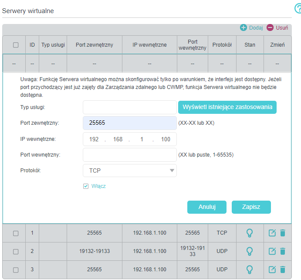
Task: Edit virtual server entry 1
Action: pos(272,233)
